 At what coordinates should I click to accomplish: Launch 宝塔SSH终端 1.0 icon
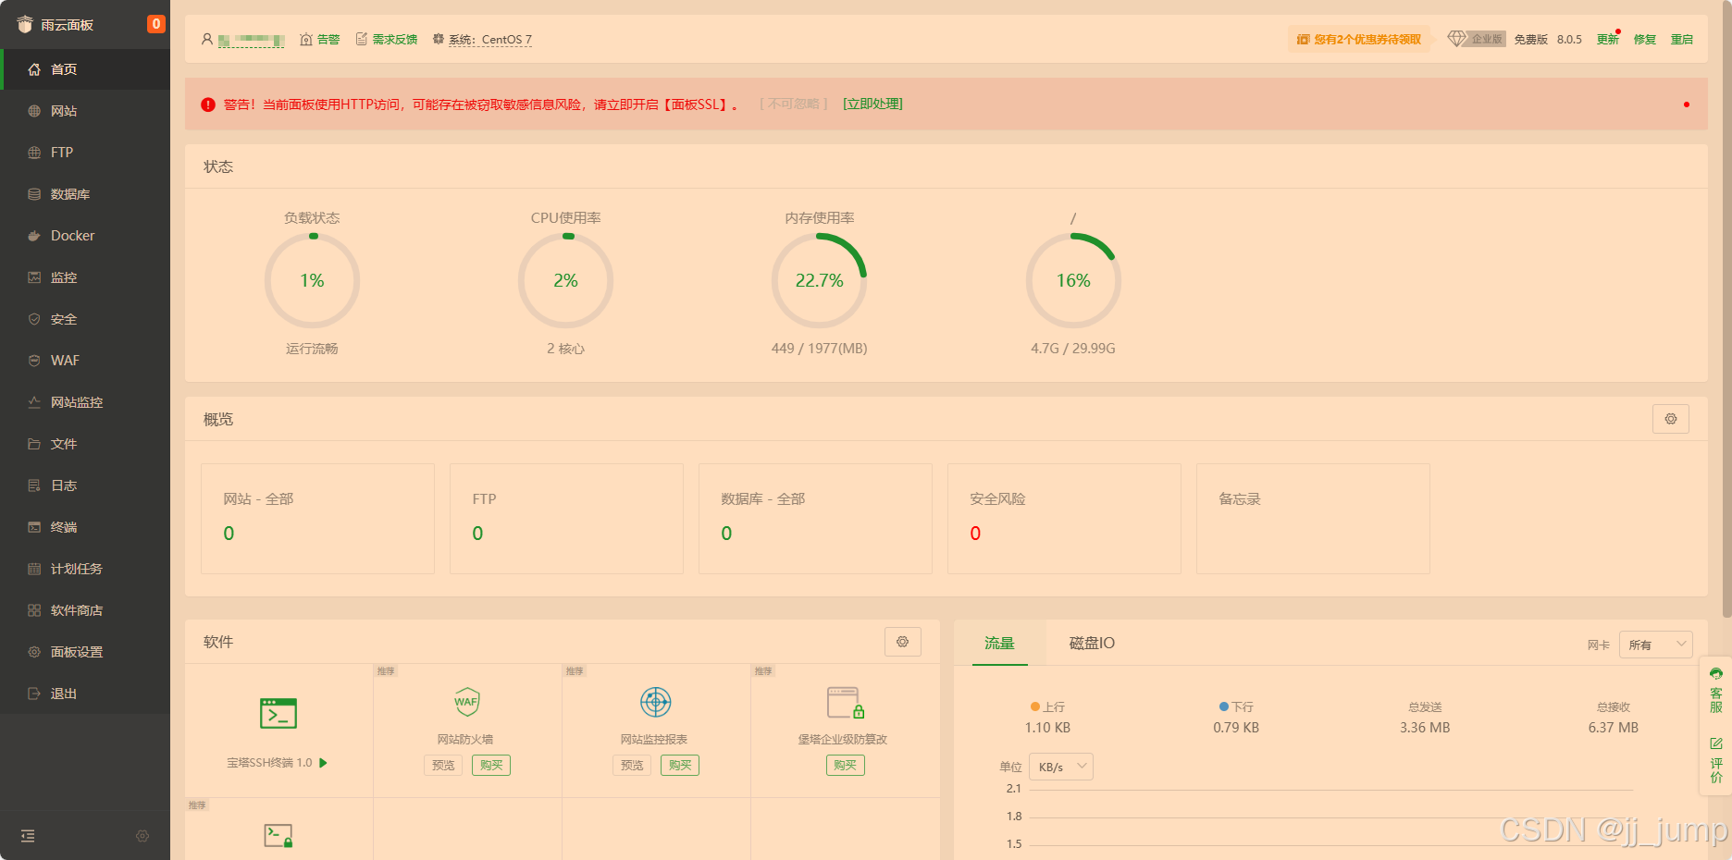pos(278,713)
